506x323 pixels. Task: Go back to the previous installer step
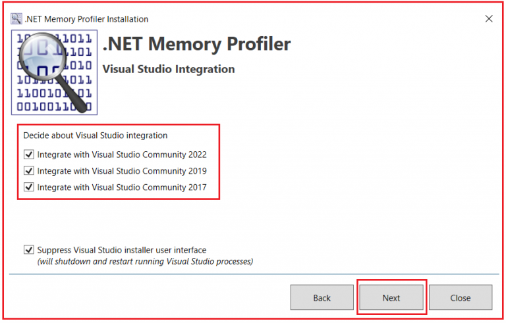point(322,297)
